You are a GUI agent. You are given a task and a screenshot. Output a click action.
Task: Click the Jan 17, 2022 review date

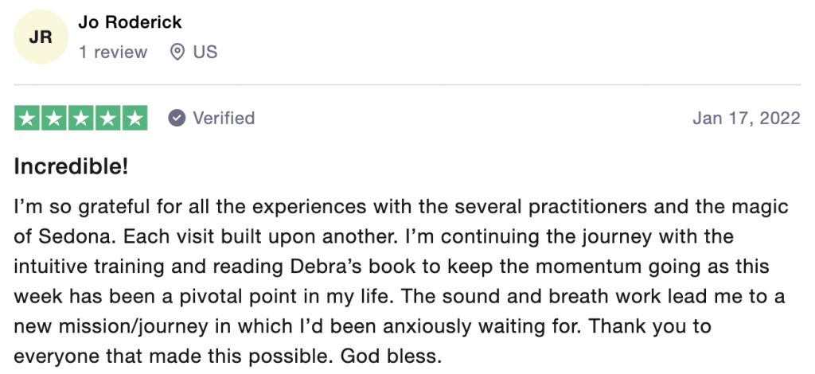click(746, 119)
